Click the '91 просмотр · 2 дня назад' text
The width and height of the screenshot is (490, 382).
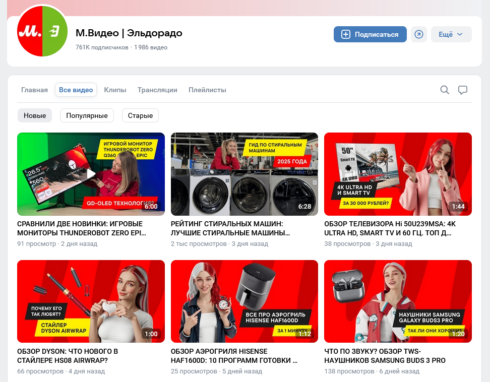[57, 244]
